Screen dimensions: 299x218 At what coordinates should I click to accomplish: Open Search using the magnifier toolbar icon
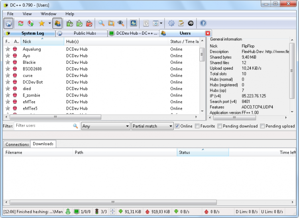(101, 23)
